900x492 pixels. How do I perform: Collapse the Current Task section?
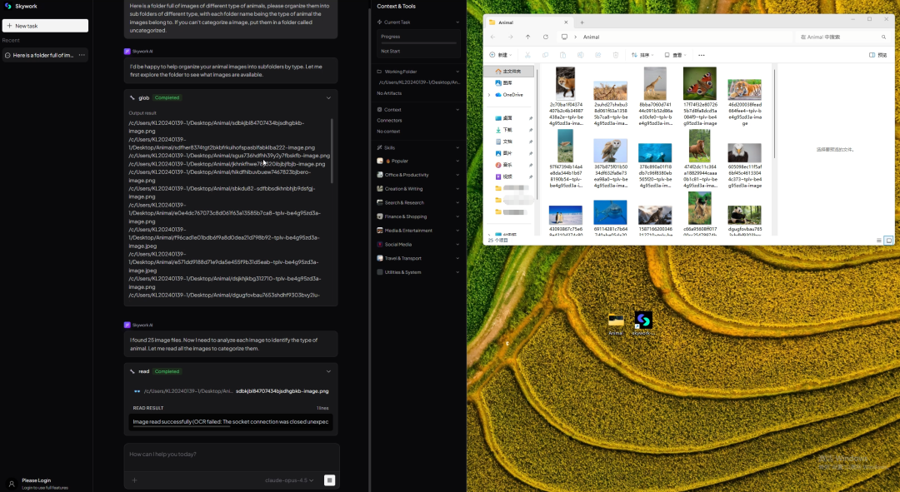coord(457,22)
